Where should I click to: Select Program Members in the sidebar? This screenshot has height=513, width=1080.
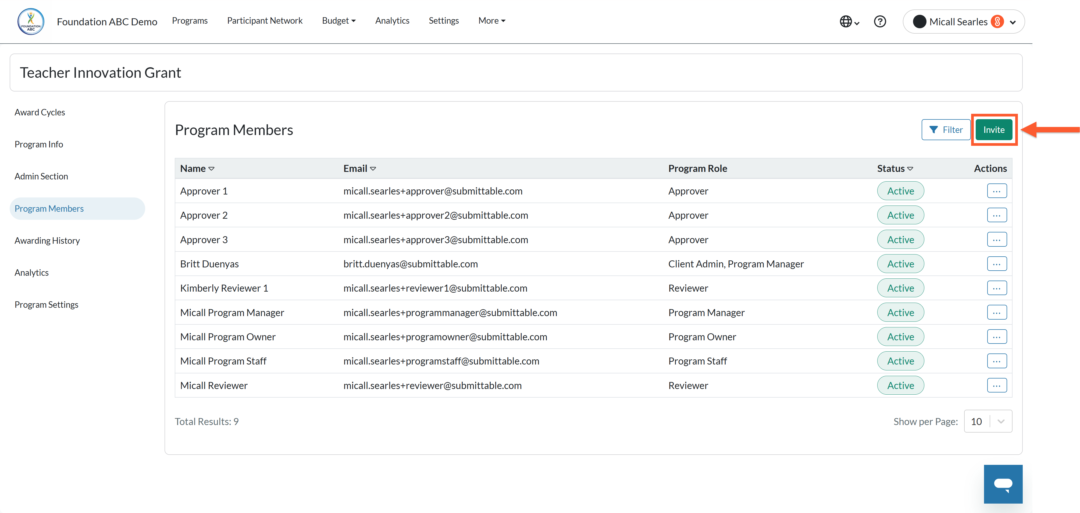77,209
